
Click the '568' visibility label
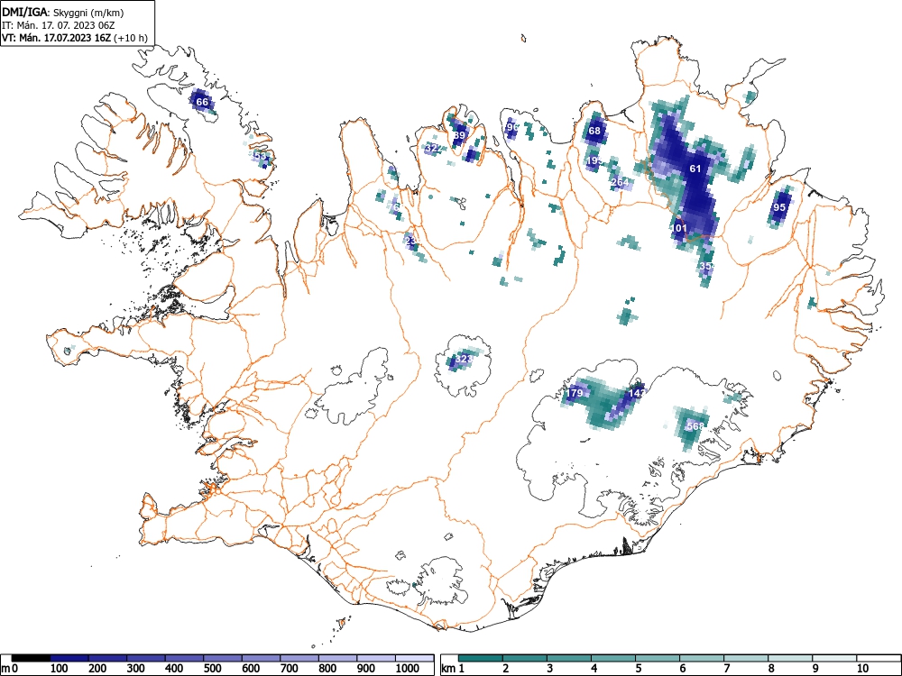(x=695, y=426)
